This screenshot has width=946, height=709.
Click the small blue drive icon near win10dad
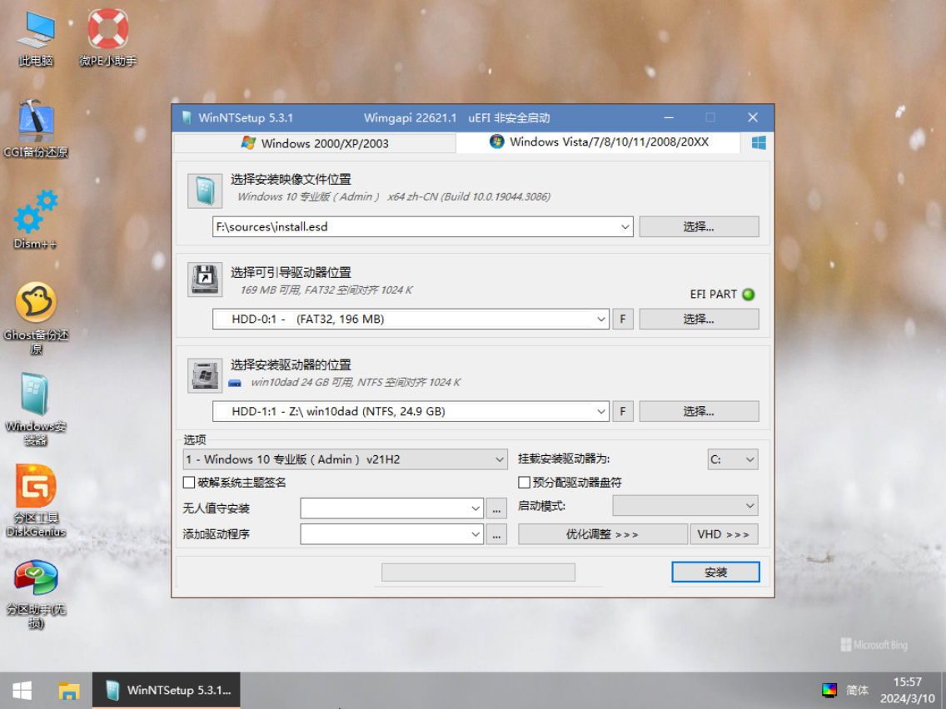235,383
